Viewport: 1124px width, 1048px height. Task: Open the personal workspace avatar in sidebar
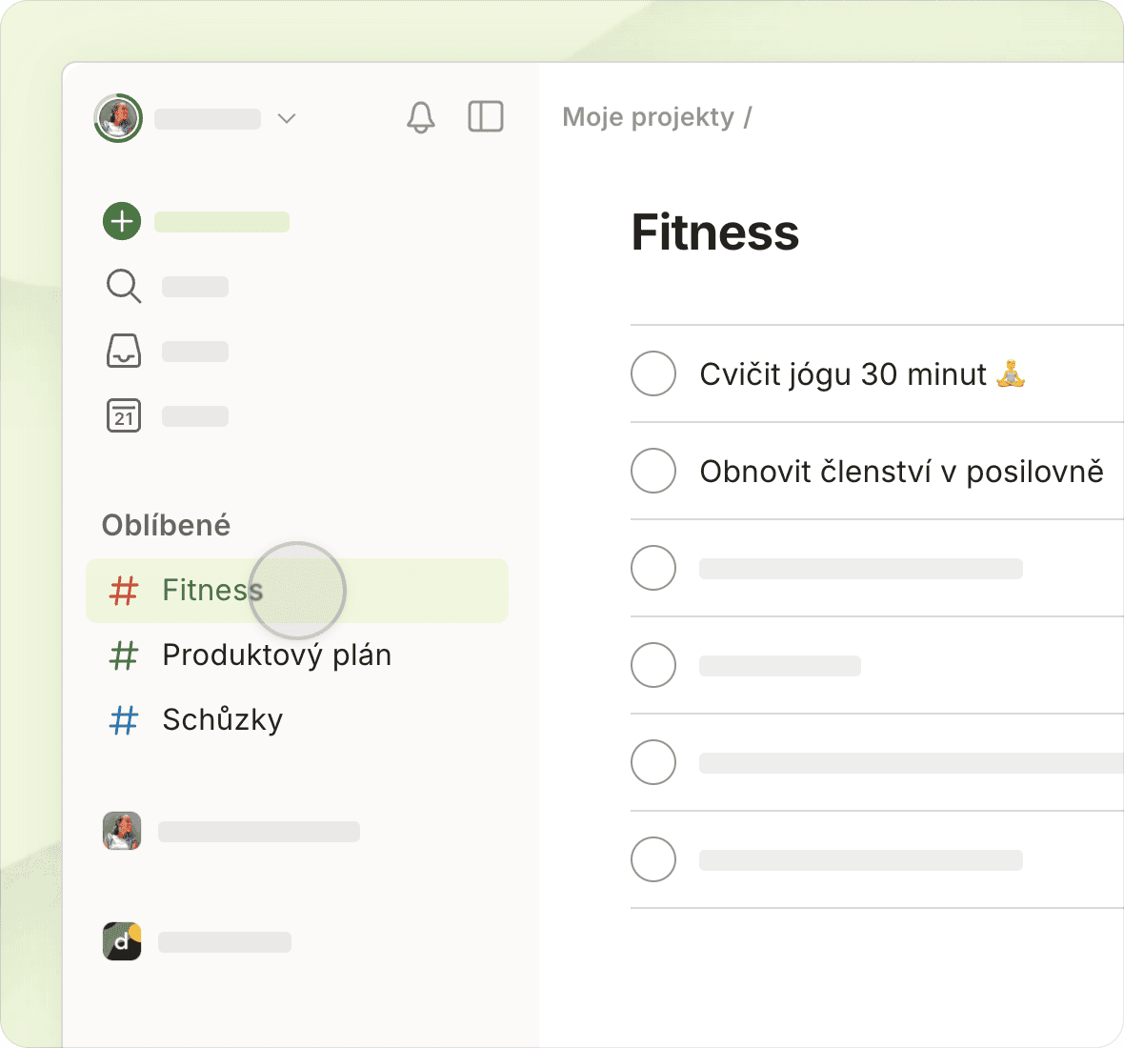pyautogui.click(x=122, y=831)
